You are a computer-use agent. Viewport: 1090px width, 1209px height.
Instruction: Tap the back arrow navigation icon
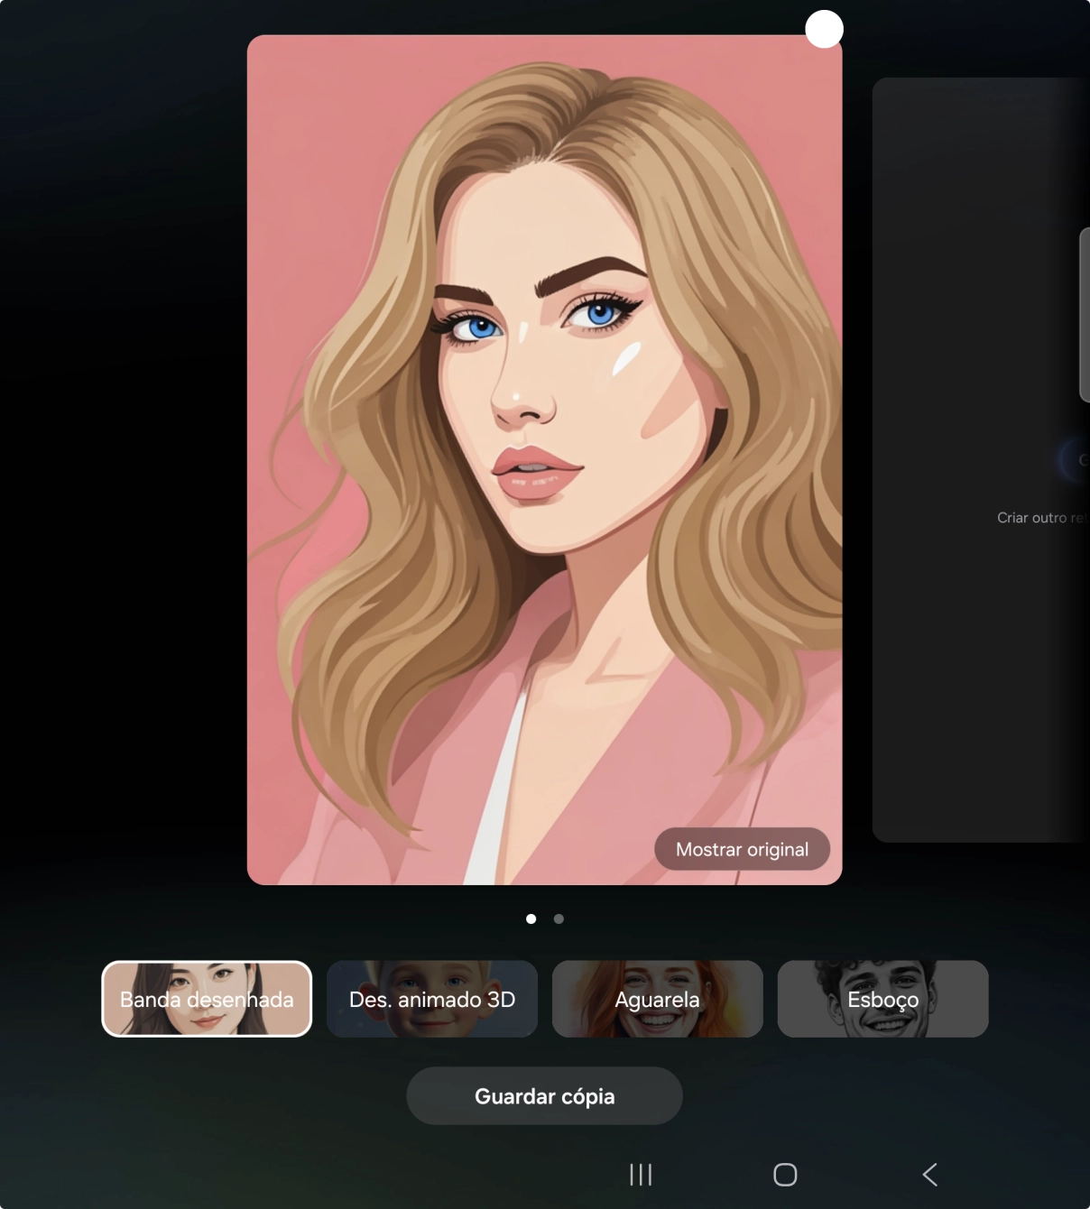click(x=930, y=1175)
